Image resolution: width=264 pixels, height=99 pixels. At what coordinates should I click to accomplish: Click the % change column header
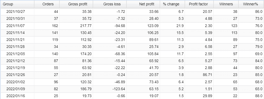click(172, 4)
